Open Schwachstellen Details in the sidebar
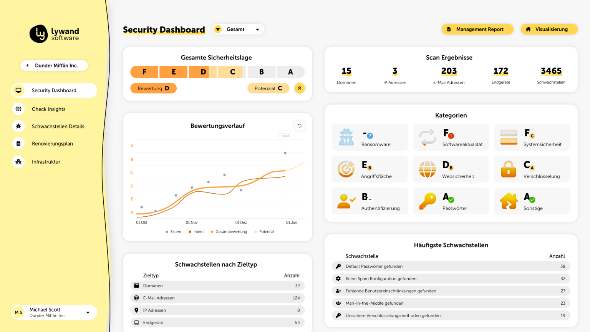 [x=58, y=126]
